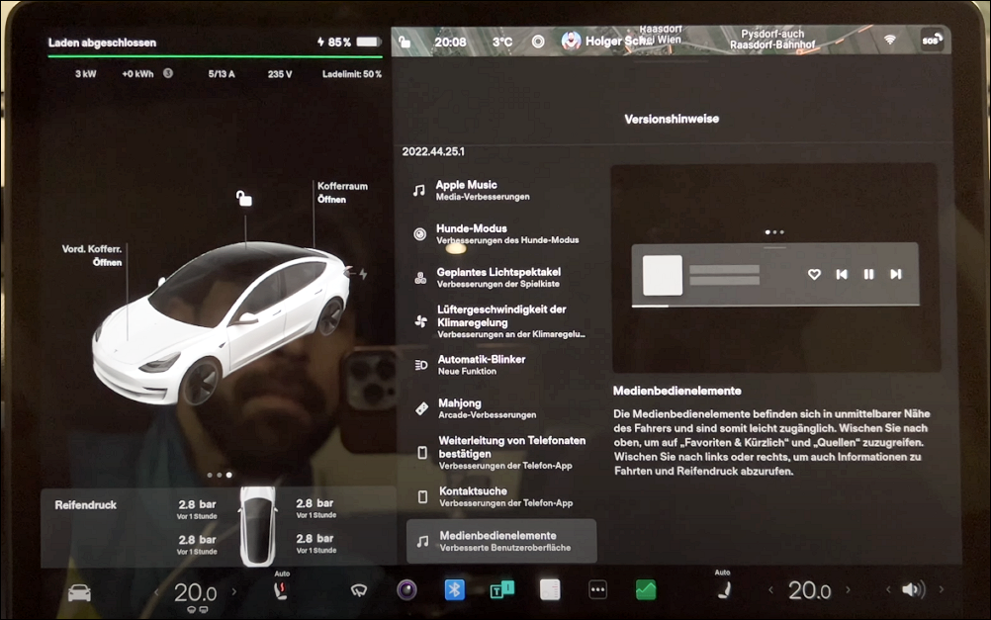Viewport: 991px width, 620px height.
Task: Tap the 235 V voltage reading
Action: [x=279, y=74]
